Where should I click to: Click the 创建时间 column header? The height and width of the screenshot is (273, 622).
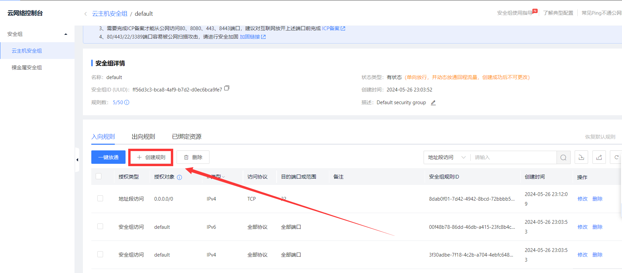click(x=535, y=177)
